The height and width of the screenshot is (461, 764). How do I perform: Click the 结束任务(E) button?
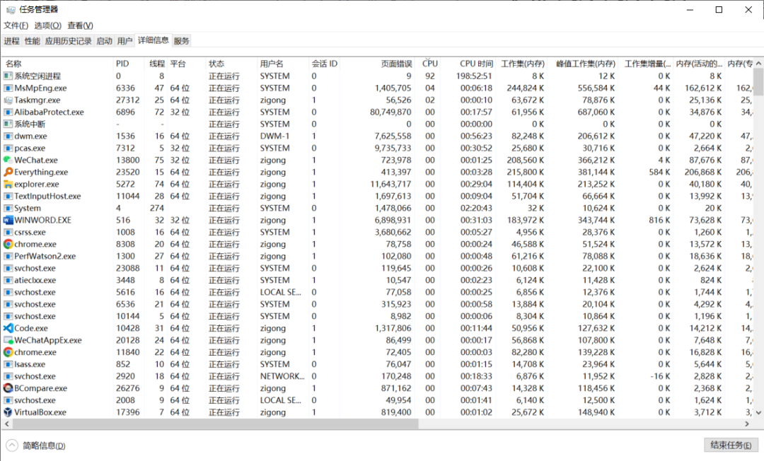click(730, 445)
